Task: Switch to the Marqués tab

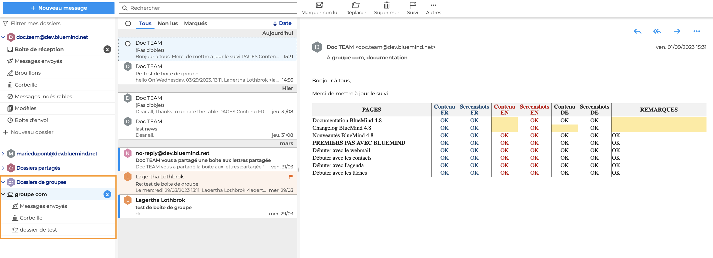Action: coord(195,23)
